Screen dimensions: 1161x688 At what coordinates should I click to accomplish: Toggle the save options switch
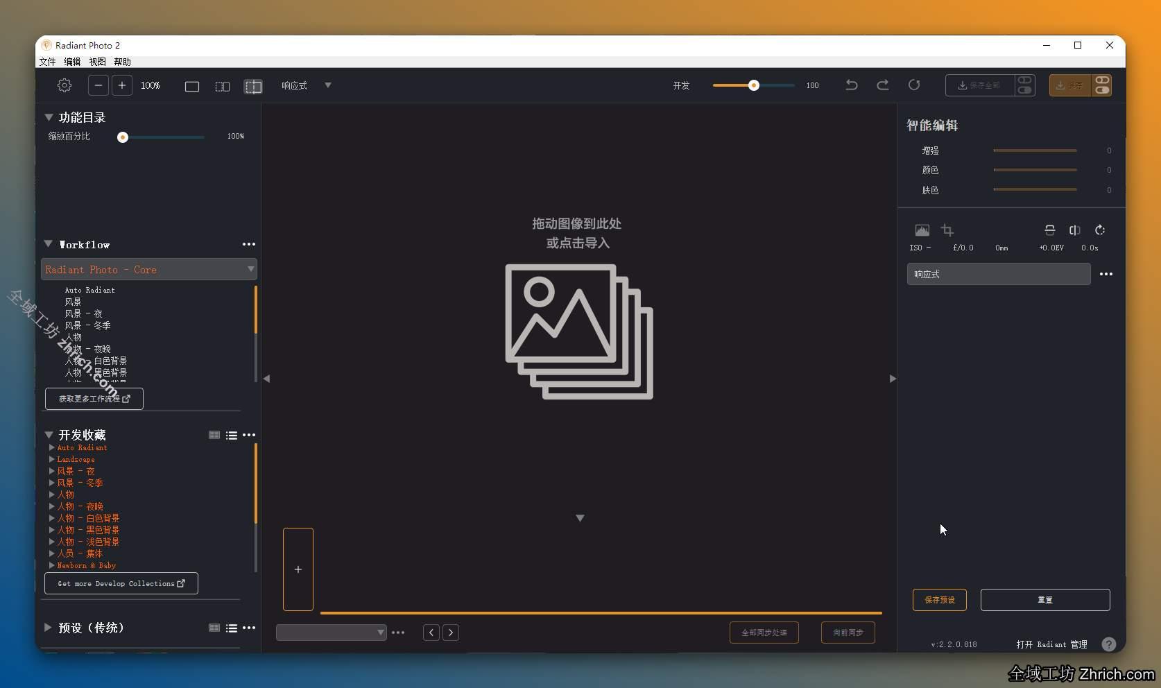point(1102,85)
